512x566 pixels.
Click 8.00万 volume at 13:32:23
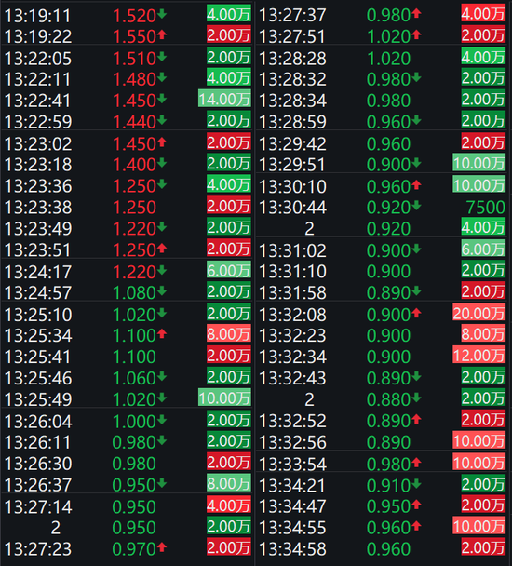[x=483, y=334]
